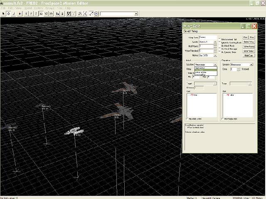The width and height of the screenshot is (266, 199).
Task: Select the true node in arrival cue tree
Action: (x=195, y=95)
